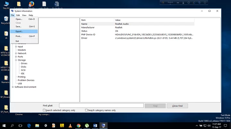
Task: Select the USB tree item
Action: point(20,84)
